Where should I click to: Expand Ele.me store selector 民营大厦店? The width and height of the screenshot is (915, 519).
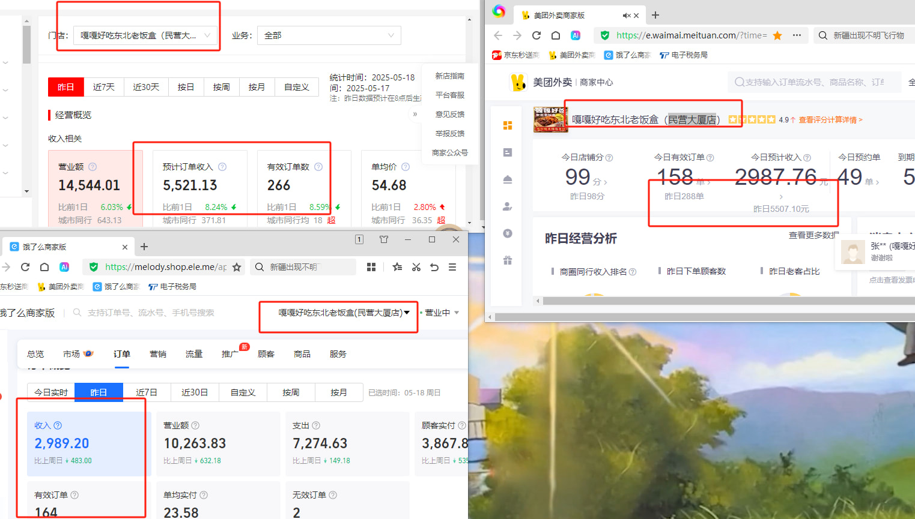(344, 313)
